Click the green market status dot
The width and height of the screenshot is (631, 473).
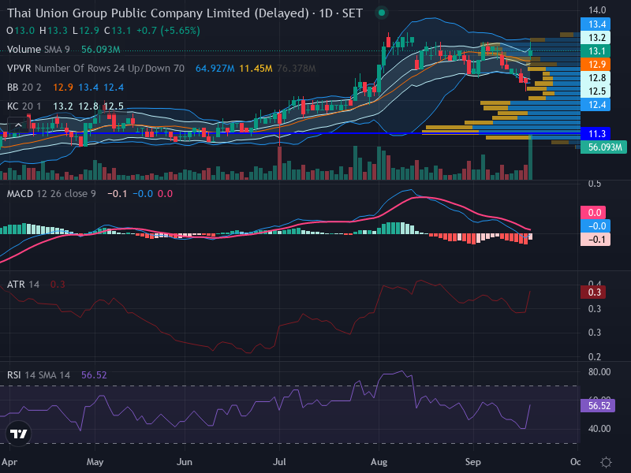(x=382, y=13)
